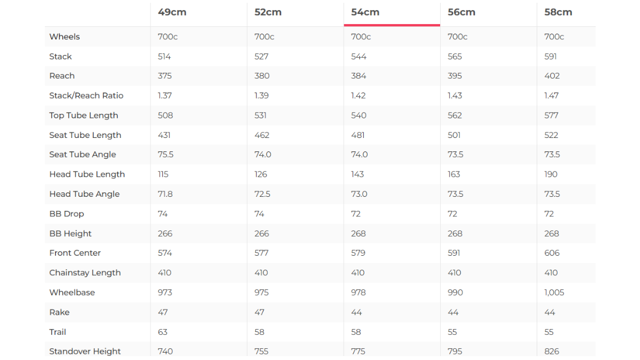Click the Stack/Reach Ratio row label
Screen dimensions: 640x360
[x=86, y=96]
